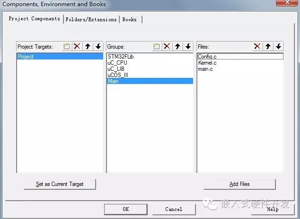Move selected file up
The height and width of the screenshot is (219, 300).
click(x=268, y=46)
